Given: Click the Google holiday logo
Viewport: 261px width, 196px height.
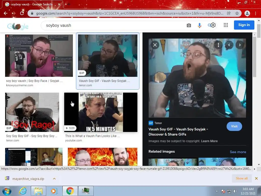Looking at the screenshot, I should (x=18, y=26).
